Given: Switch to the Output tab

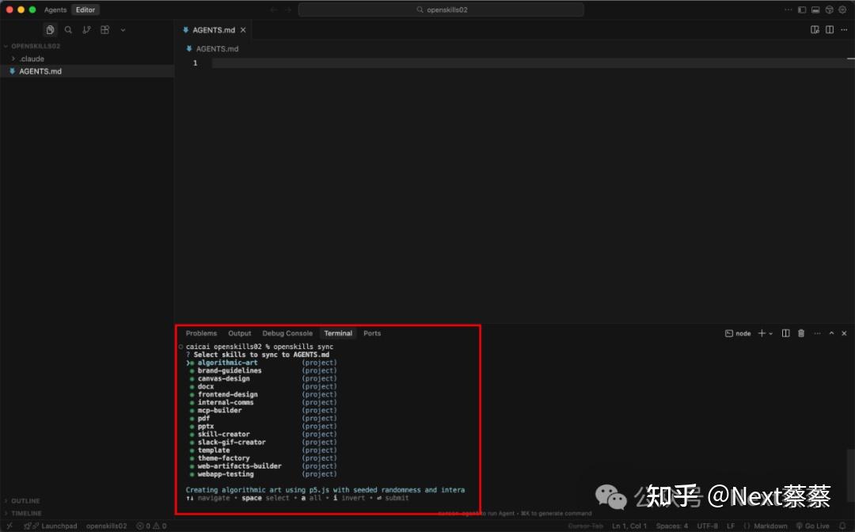Looking at the screenshot, I should click(x=239, y=332).
